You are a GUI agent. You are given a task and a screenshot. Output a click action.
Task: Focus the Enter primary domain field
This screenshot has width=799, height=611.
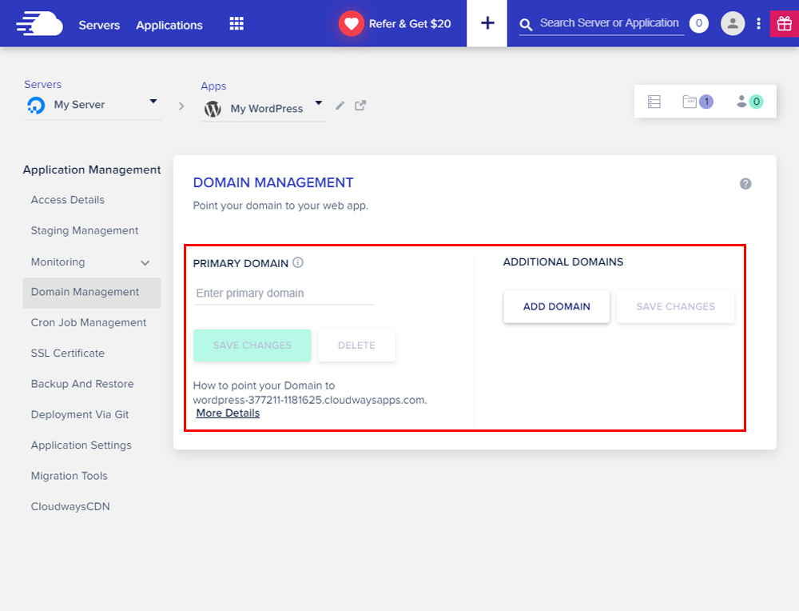284,294
